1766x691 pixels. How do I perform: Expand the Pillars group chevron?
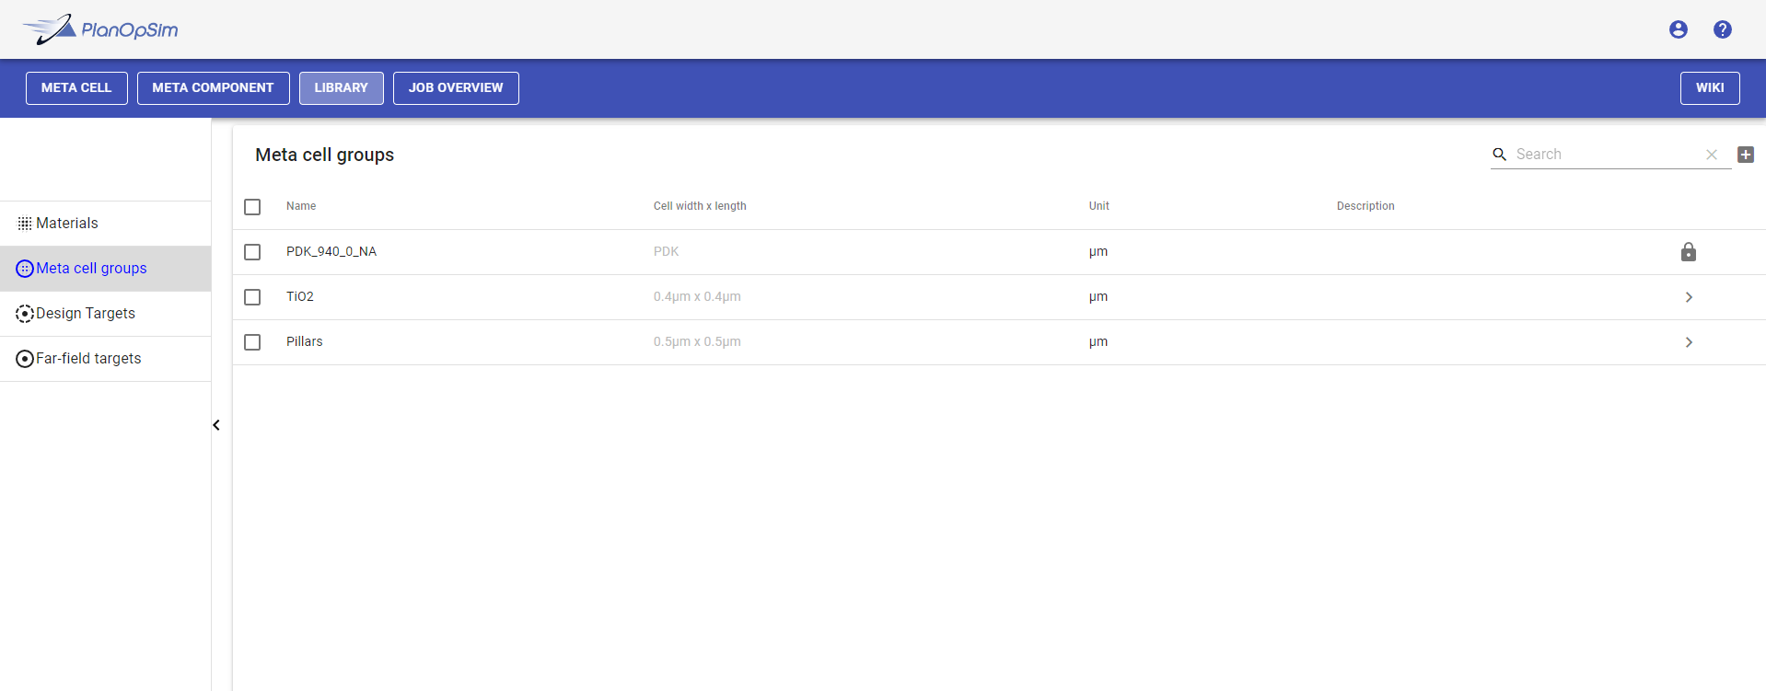(x=1688, y=342)
